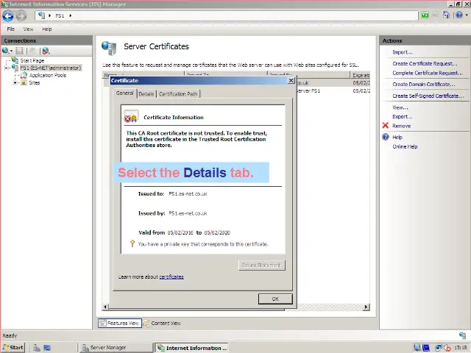Click horizontal scrollbar left arrow
The height and width of the screenshot is (353, 471).
[x=105, y=307]
